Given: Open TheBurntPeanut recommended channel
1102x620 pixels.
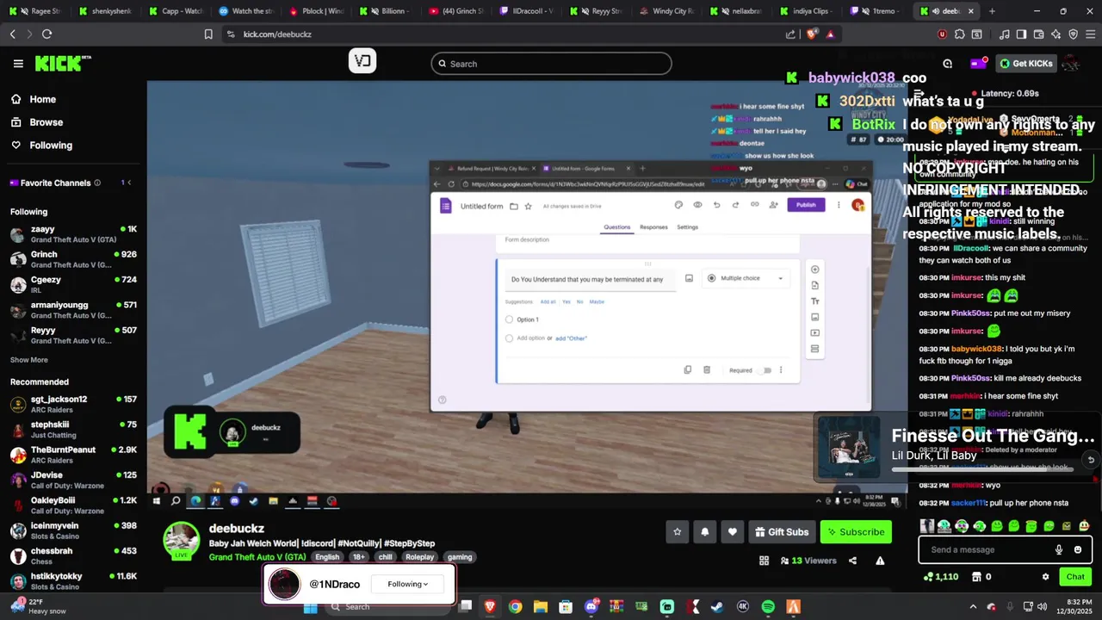Looking at the screenshot, I should tap(73, 456).
